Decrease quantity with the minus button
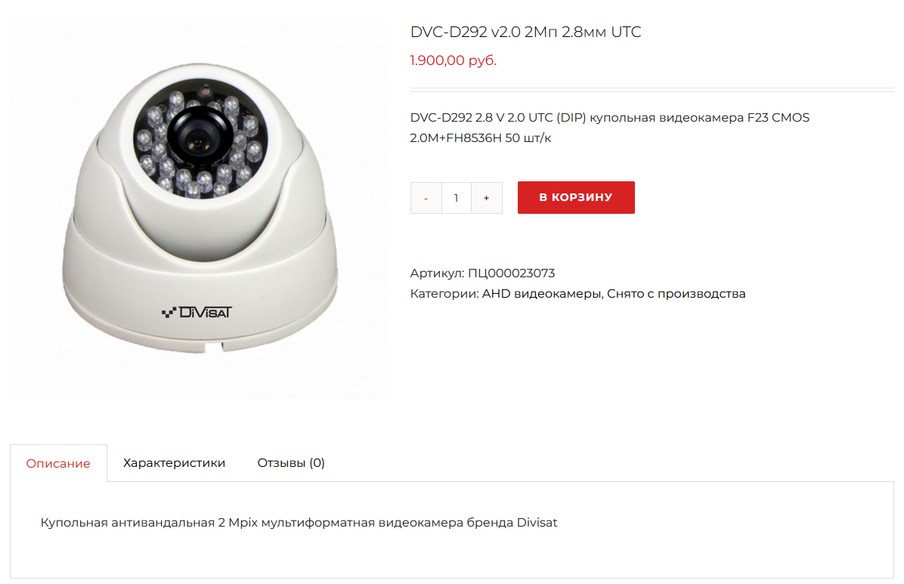The width and height of the screenshot is (904, 584). click(426, 198)
